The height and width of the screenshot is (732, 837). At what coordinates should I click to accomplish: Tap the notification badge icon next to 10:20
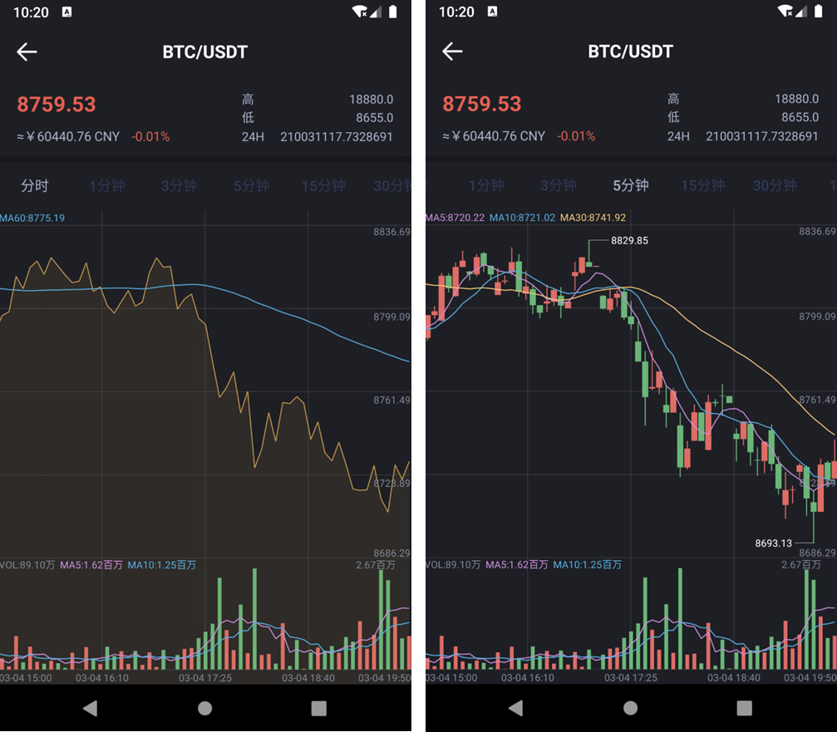tap(67, 12)
